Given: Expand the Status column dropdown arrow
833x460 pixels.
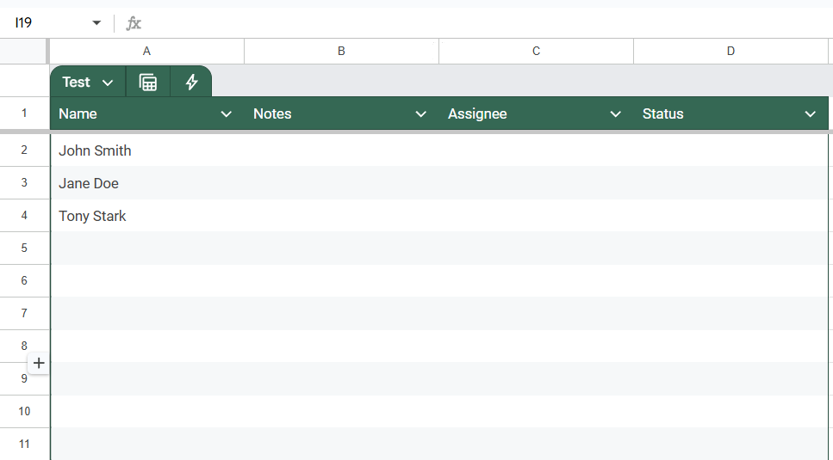Looking at the screenshot, I should [810, 114].
